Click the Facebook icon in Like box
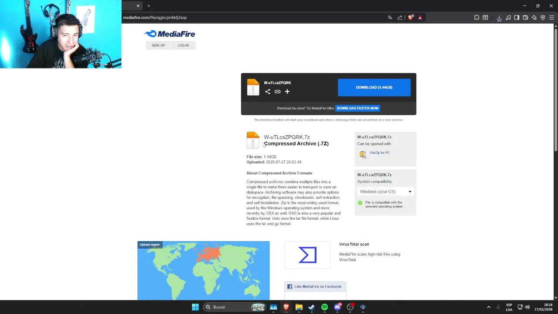The image size is (558, 314). pos(289,287)
